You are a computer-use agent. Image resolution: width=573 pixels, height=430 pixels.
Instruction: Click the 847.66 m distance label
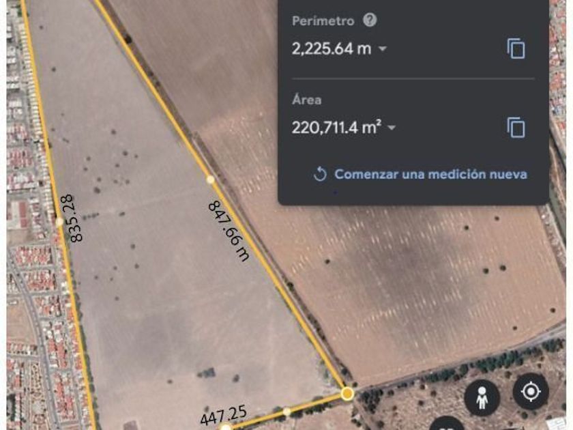coord(229,231)
